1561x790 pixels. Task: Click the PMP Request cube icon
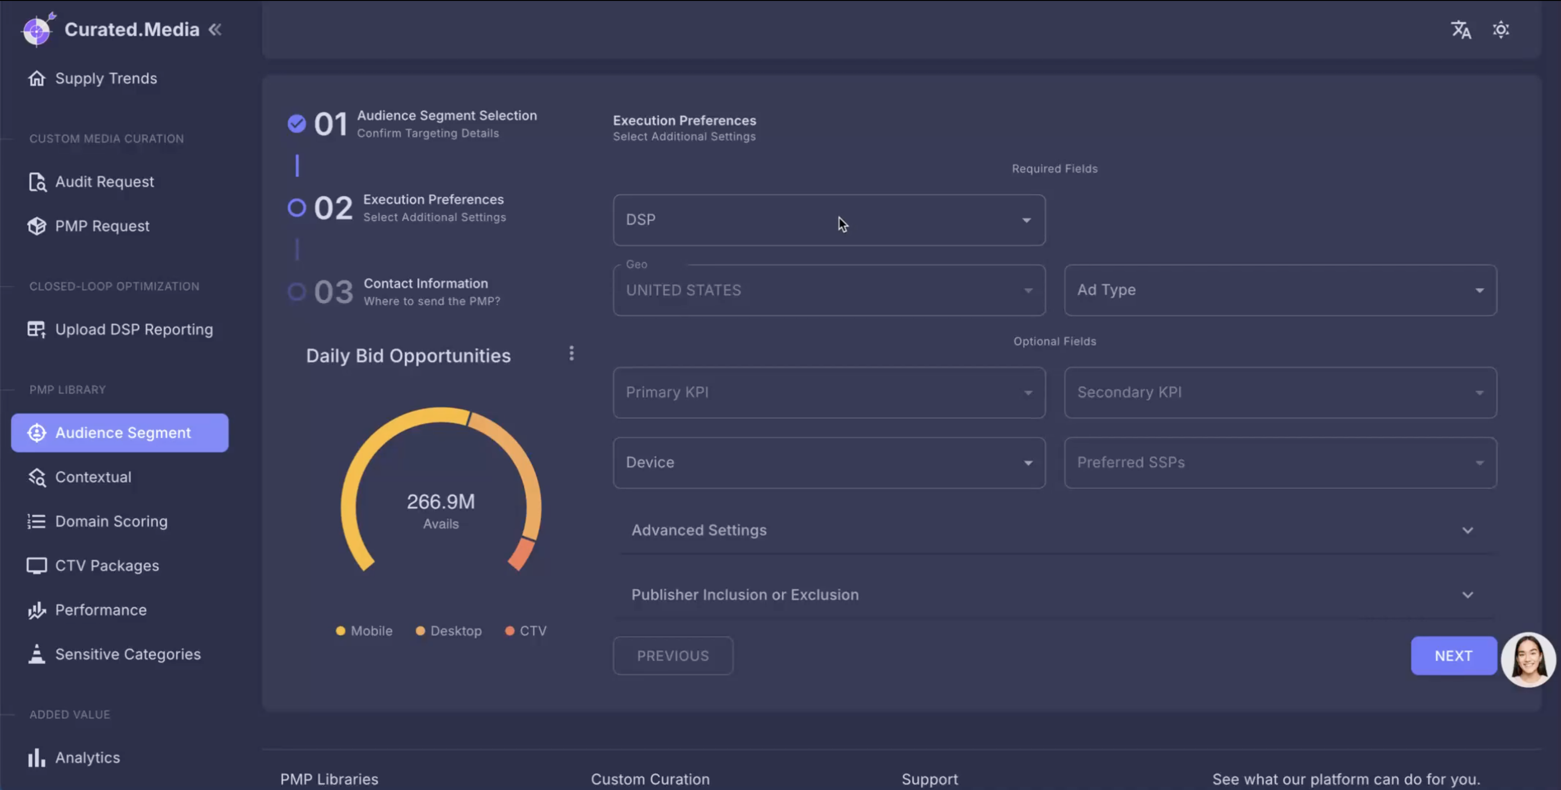(x=37, y=226)
